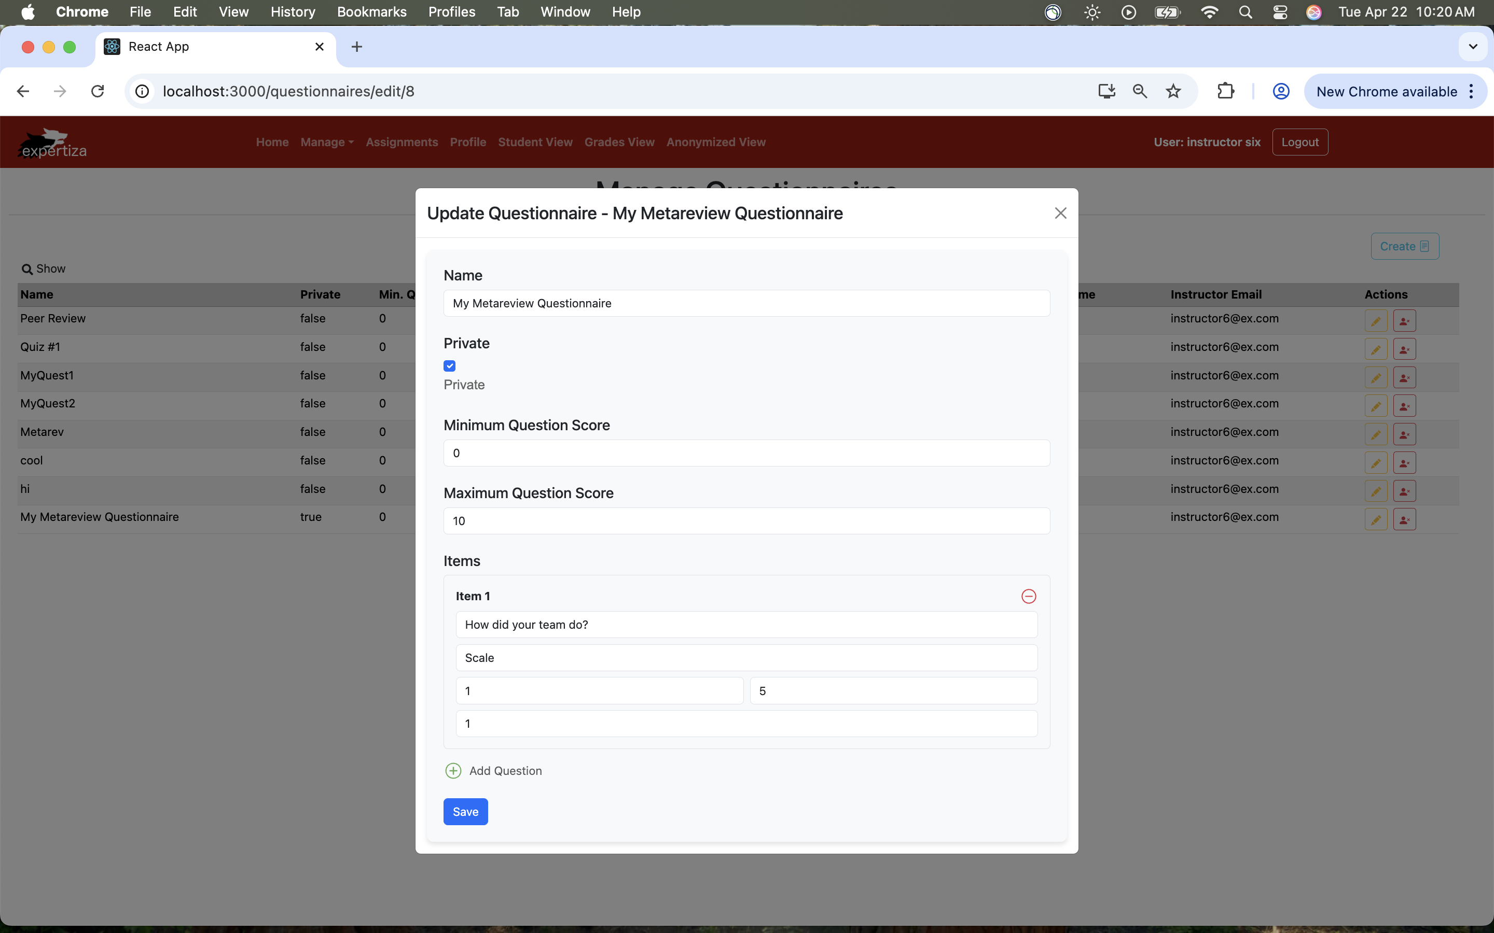Open the tab search chevron in Chrome

click(x=1472, y=47)
